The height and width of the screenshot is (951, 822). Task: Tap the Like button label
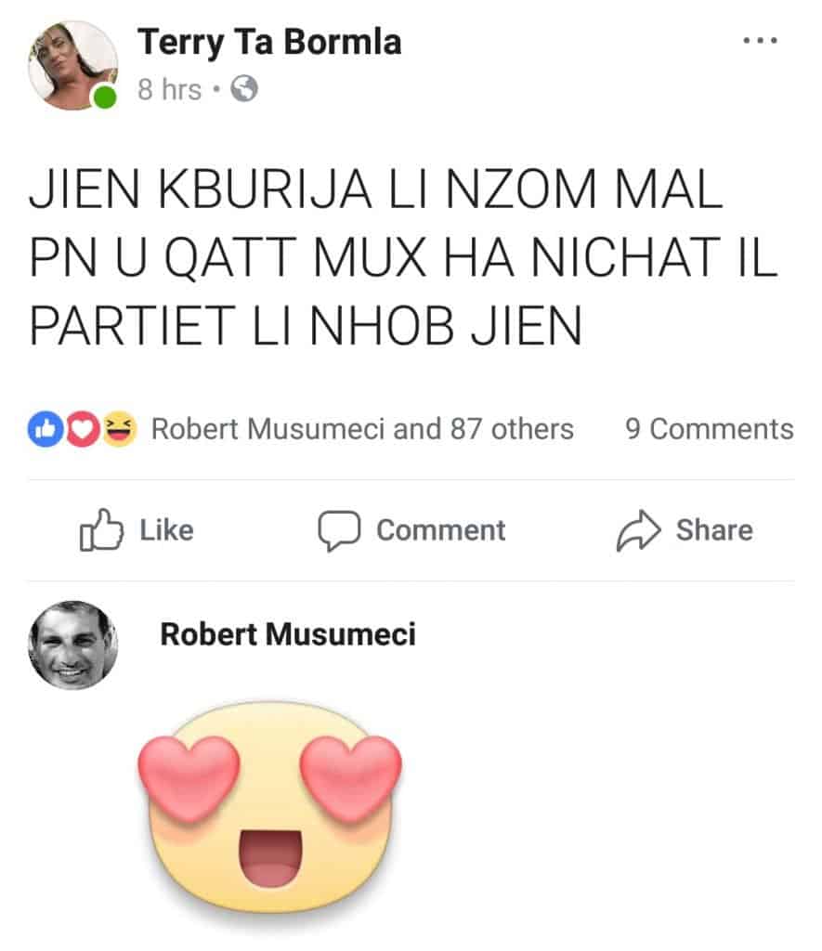pyautogui.click(x=167, y=530)
